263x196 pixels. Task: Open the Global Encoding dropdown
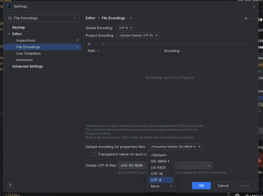(125, 28)
